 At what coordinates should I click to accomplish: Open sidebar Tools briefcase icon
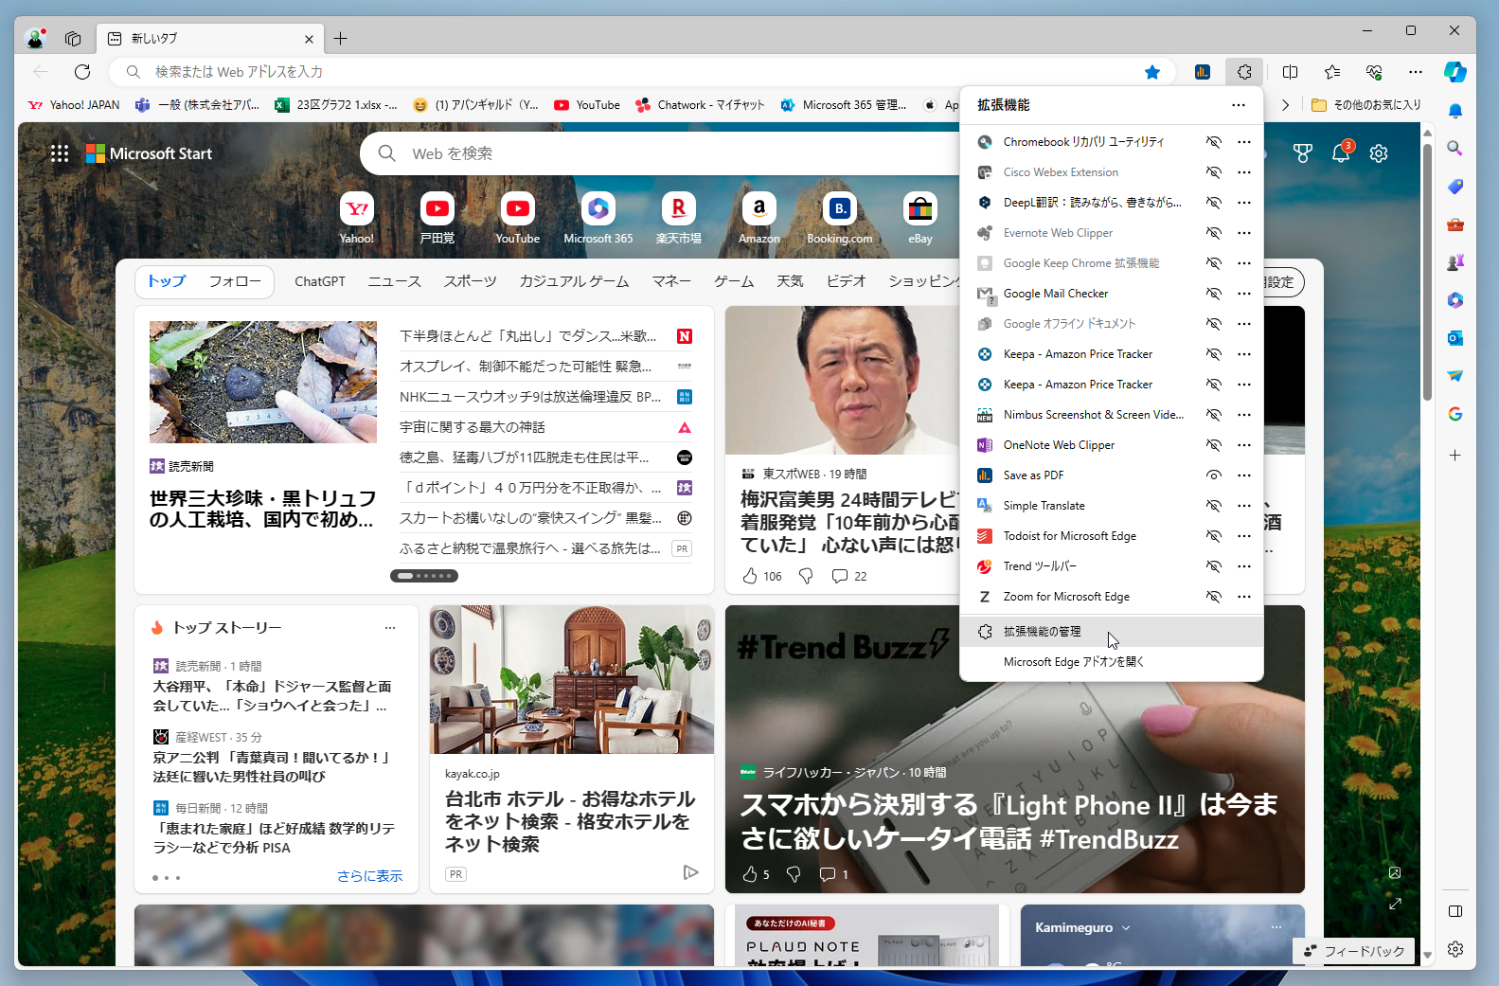coord(1455,224)
